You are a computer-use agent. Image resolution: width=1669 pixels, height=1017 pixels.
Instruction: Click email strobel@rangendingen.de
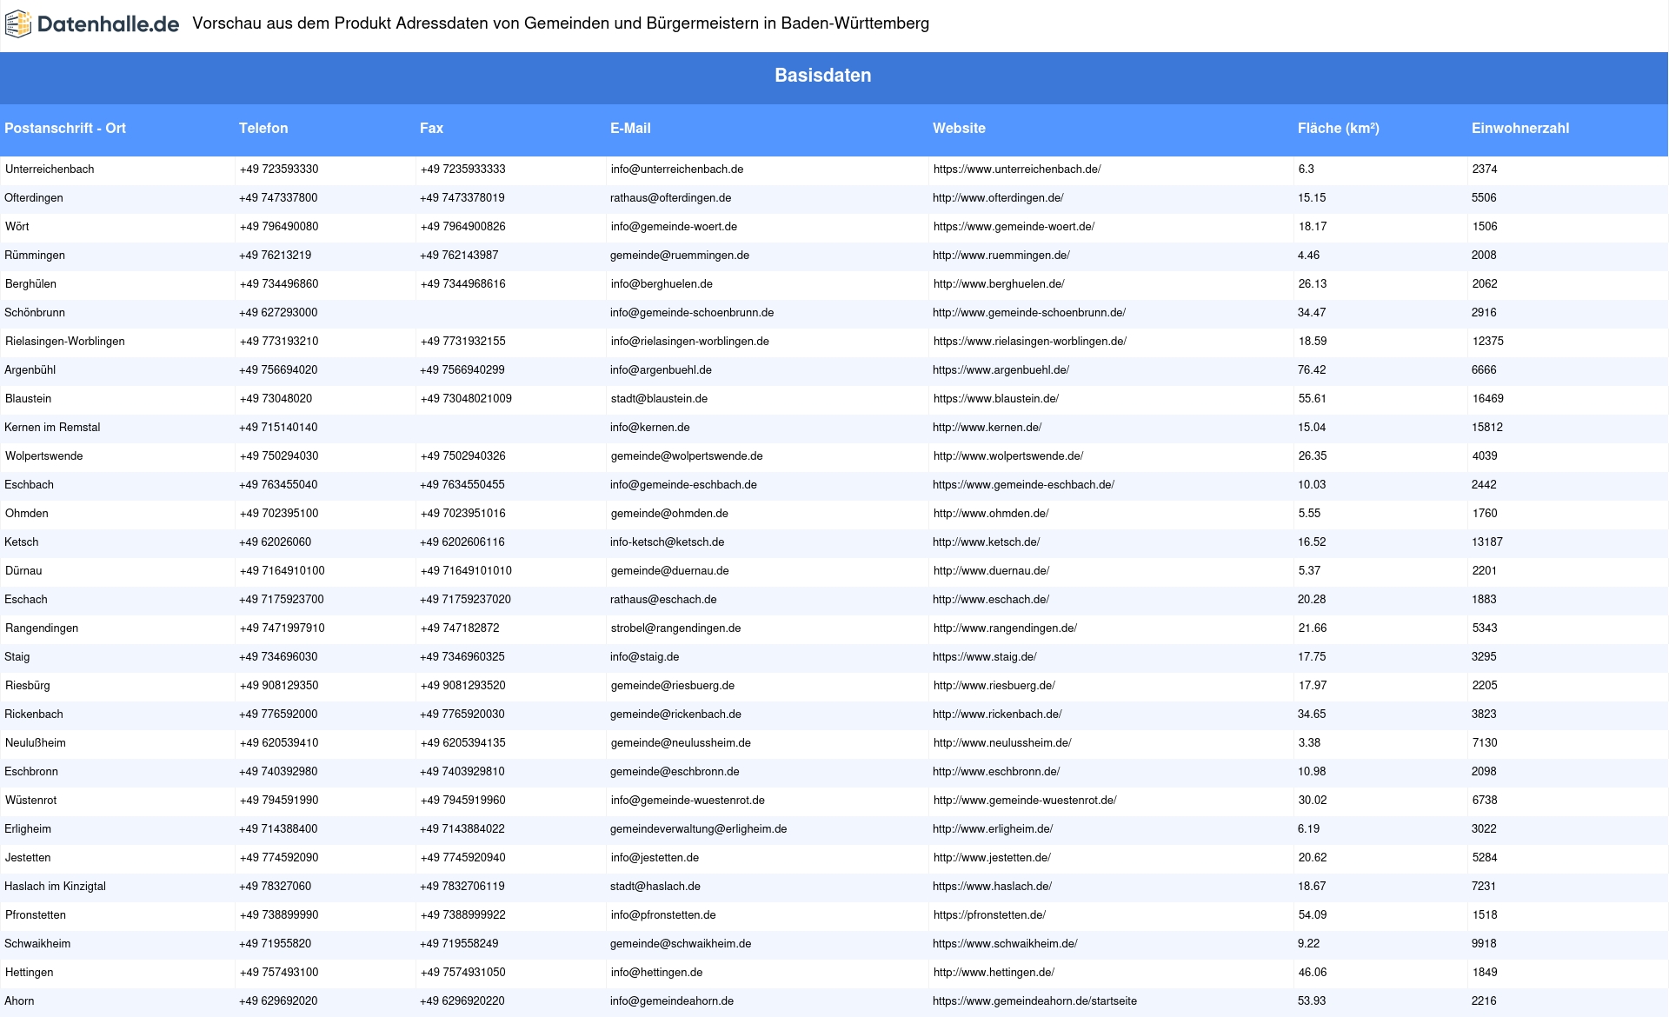point(675,628)
